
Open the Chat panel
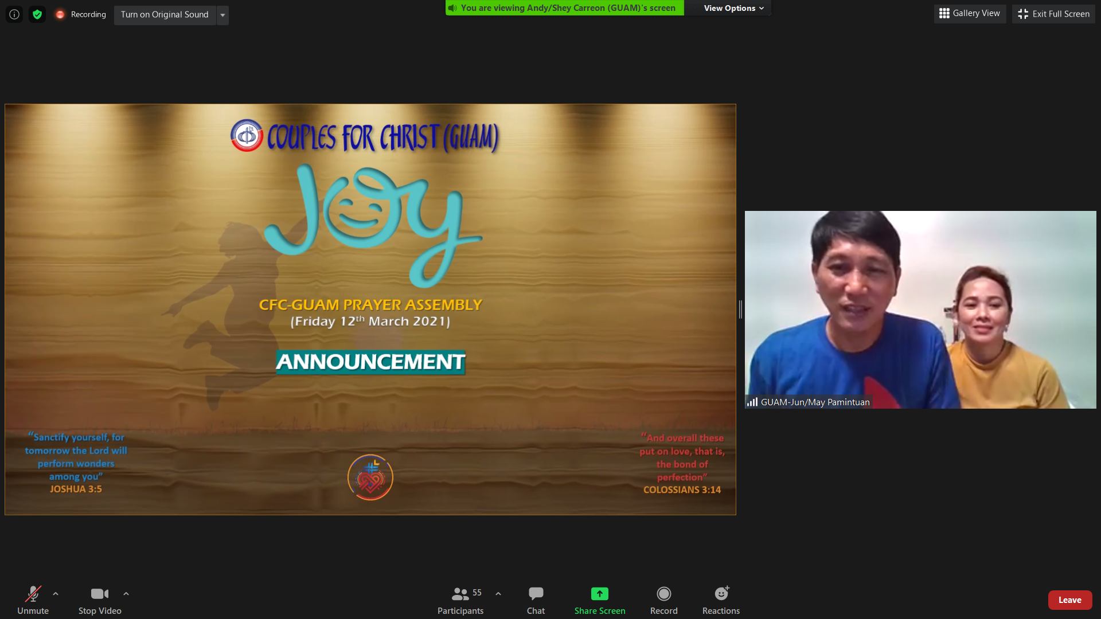point(536,600)
